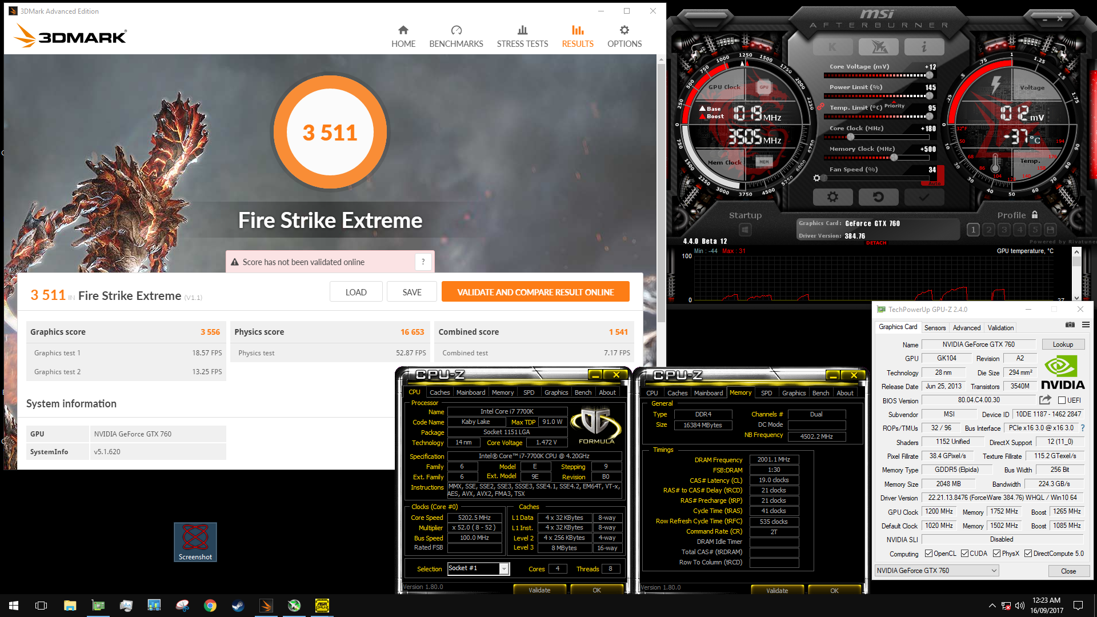1097x617 pixels.
Task: Open the Advanced tab in GPU-Z
Action: tap(967, 328)
